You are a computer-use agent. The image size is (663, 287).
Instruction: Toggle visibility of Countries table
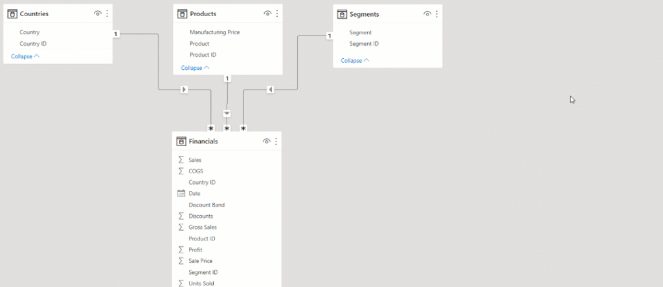[x=97, y=14]
